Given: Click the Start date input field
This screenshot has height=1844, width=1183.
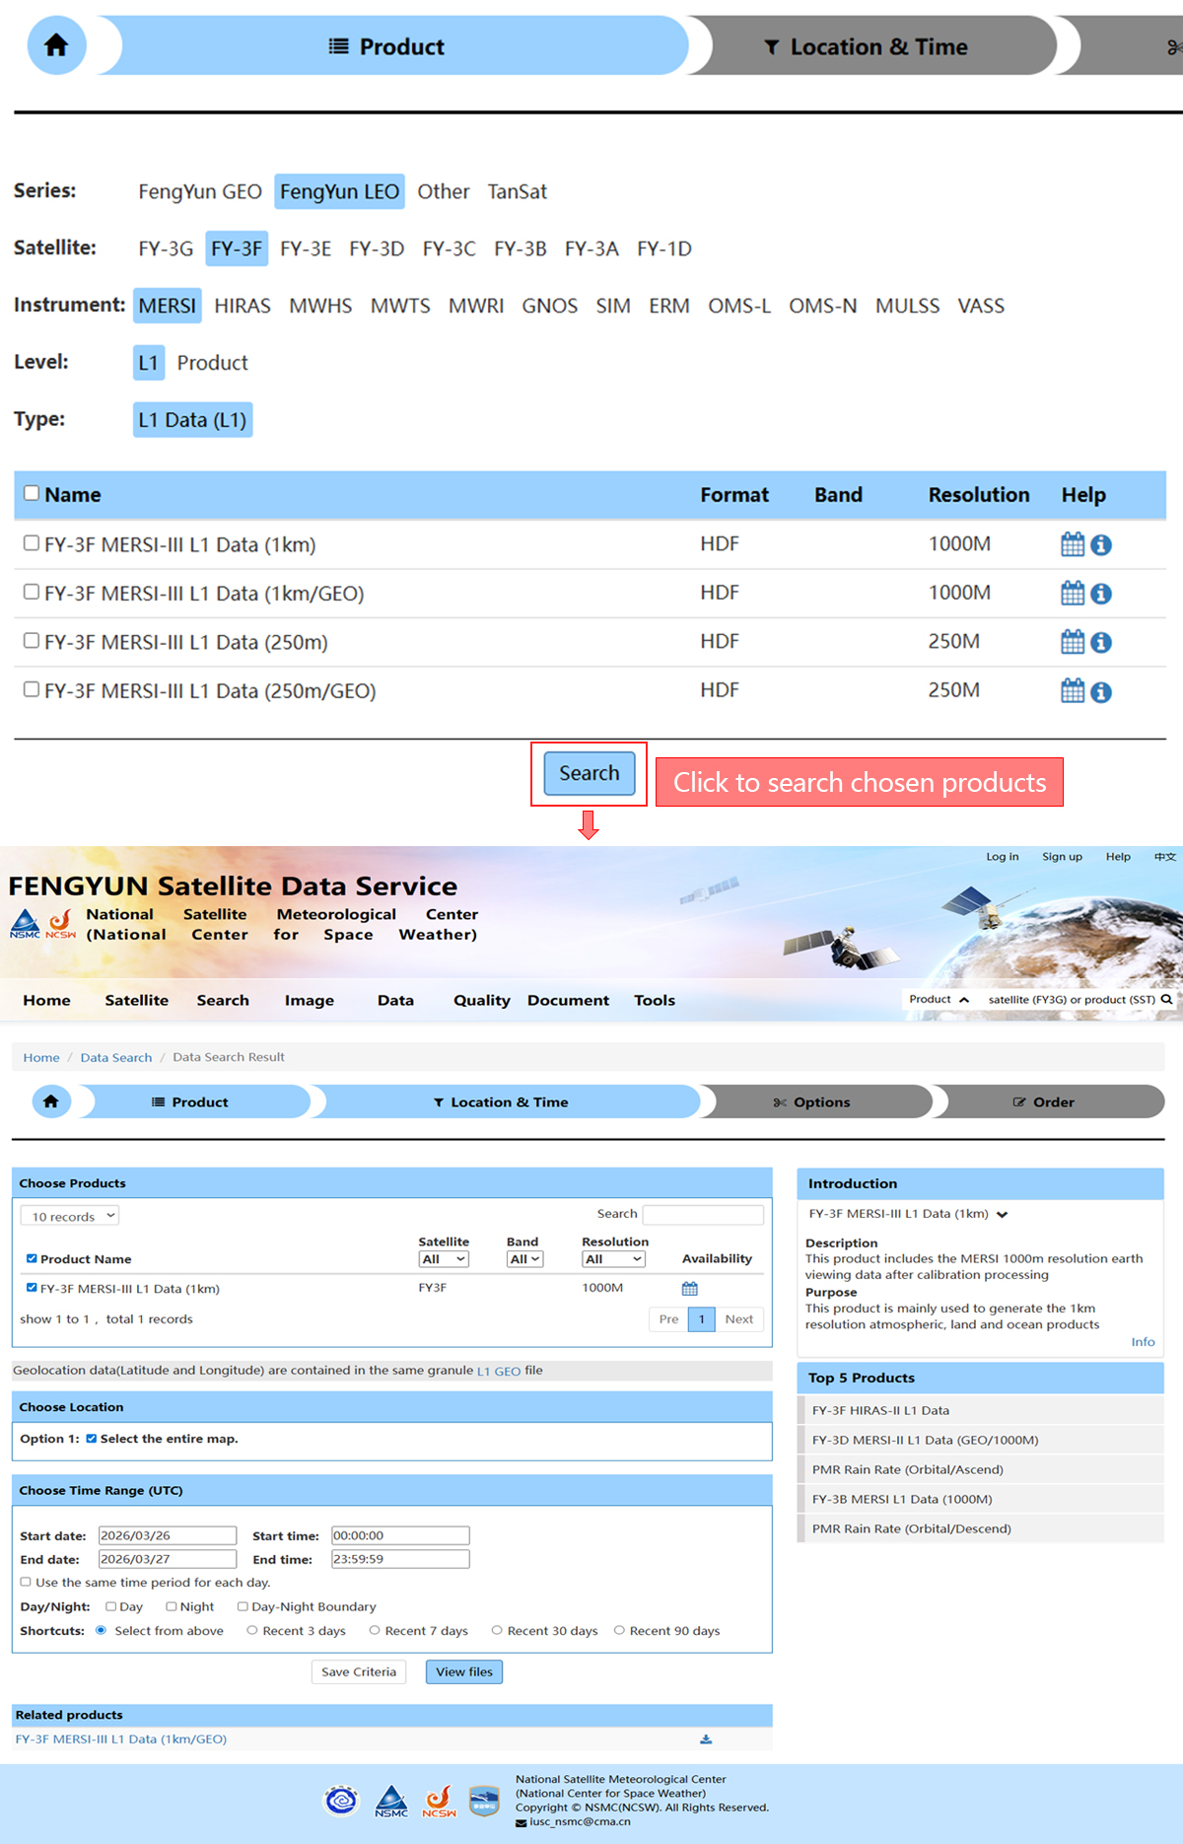Looking at the screenshot, I should click(x=168, y=1535).
